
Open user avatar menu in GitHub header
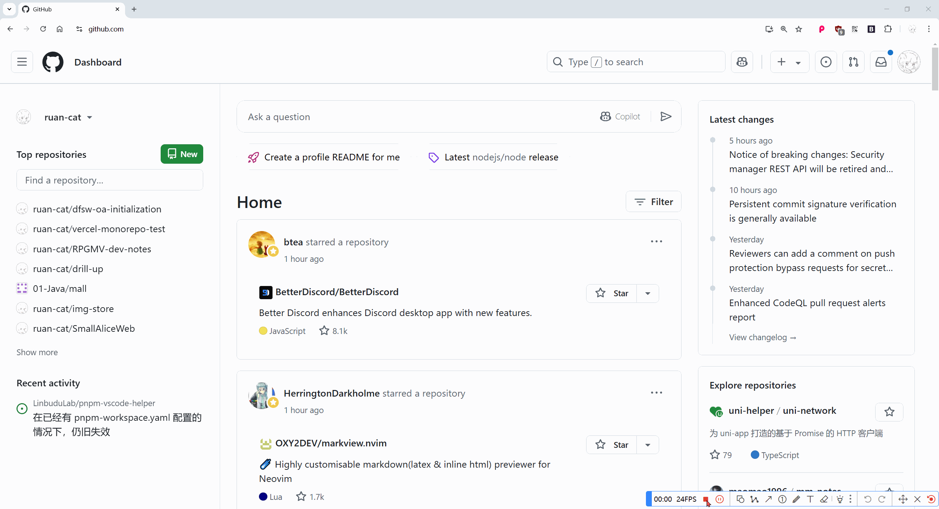tap(909, 62)
